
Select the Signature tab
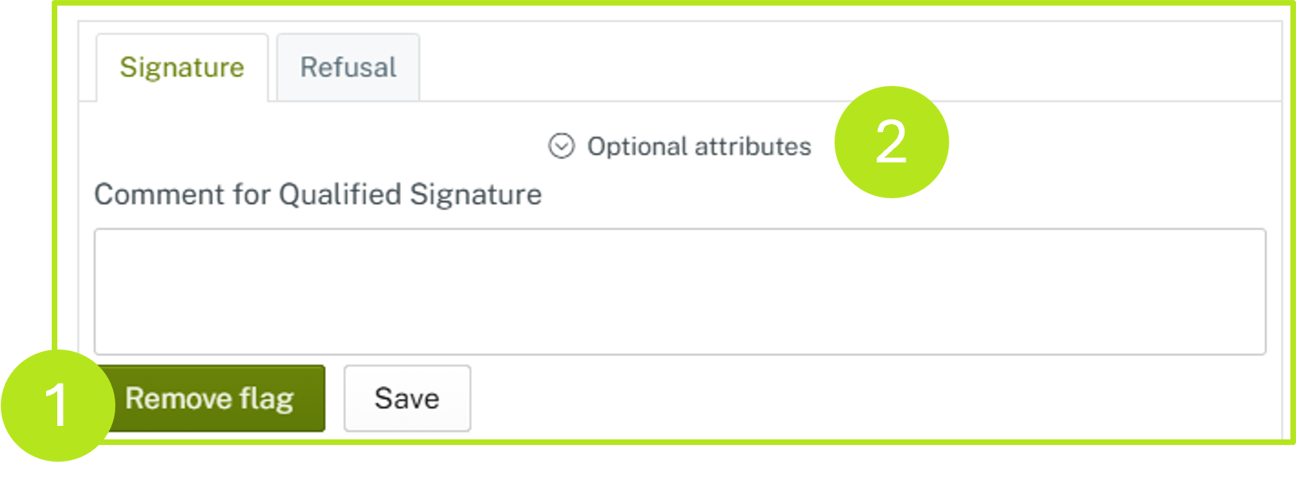point(182,67)
